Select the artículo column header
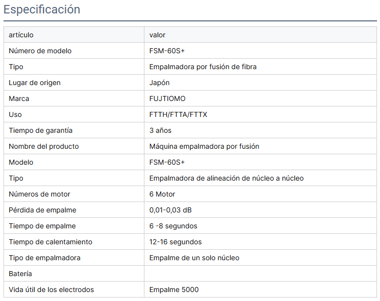The height and width of the screenshot is (301, 380). (21, 35)
